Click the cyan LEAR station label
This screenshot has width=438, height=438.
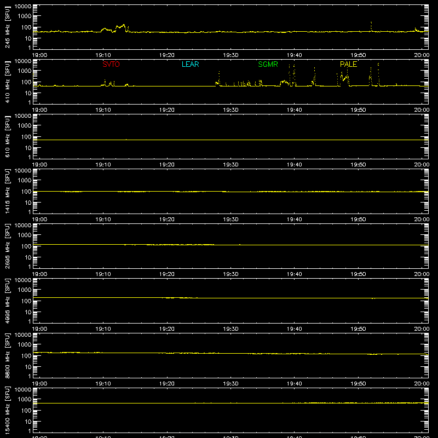pyautogui.click(x=190, y=64)
